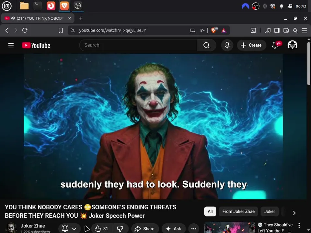Select the Joker filter chip
311x233 pixels.
pos(270,211)
